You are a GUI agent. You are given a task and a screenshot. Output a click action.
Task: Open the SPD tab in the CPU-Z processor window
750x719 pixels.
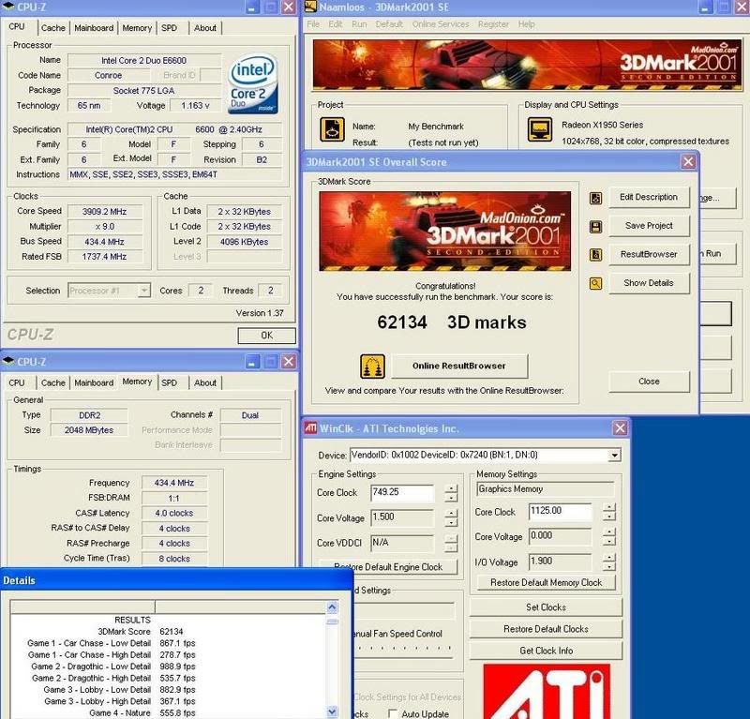point(170,28)
